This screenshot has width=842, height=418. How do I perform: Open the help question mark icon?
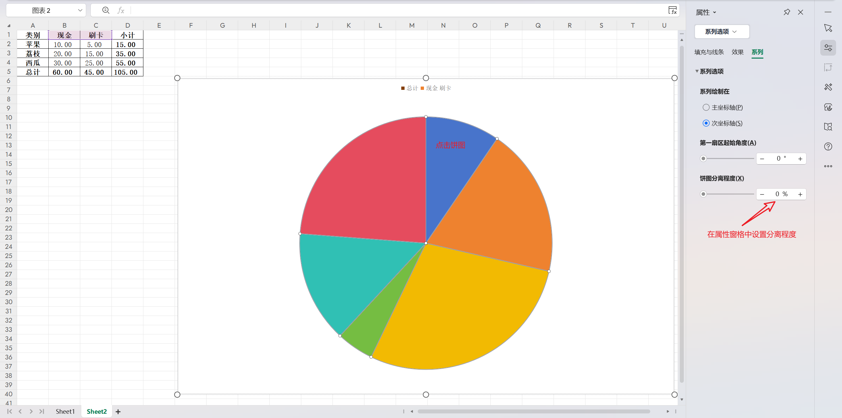(x=828, y=146)
